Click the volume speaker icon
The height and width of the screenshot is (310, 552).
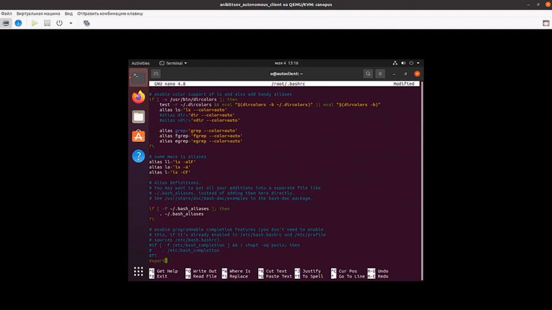point(403,63)
